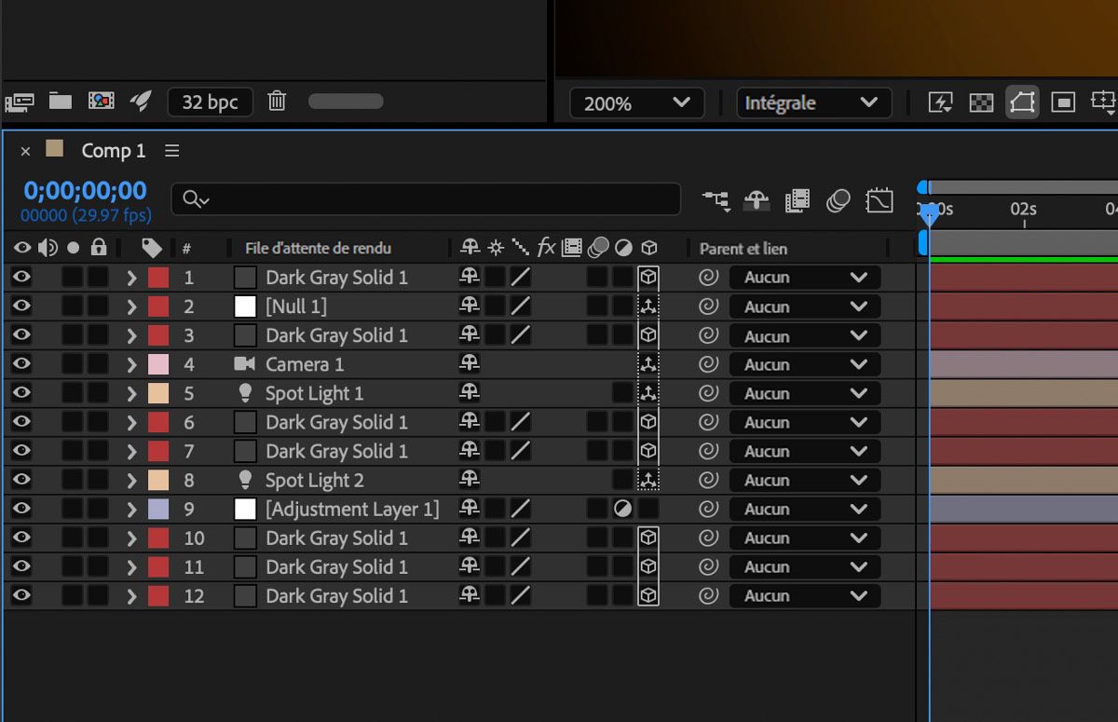
Task: Click Camera 1 layer bar in timeline
Action: click(x=1024, y=364)
